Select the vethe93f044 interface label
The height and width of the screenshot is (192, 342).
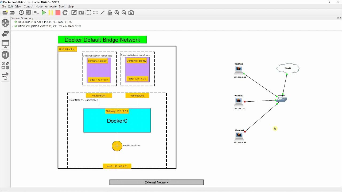[99, 95]
